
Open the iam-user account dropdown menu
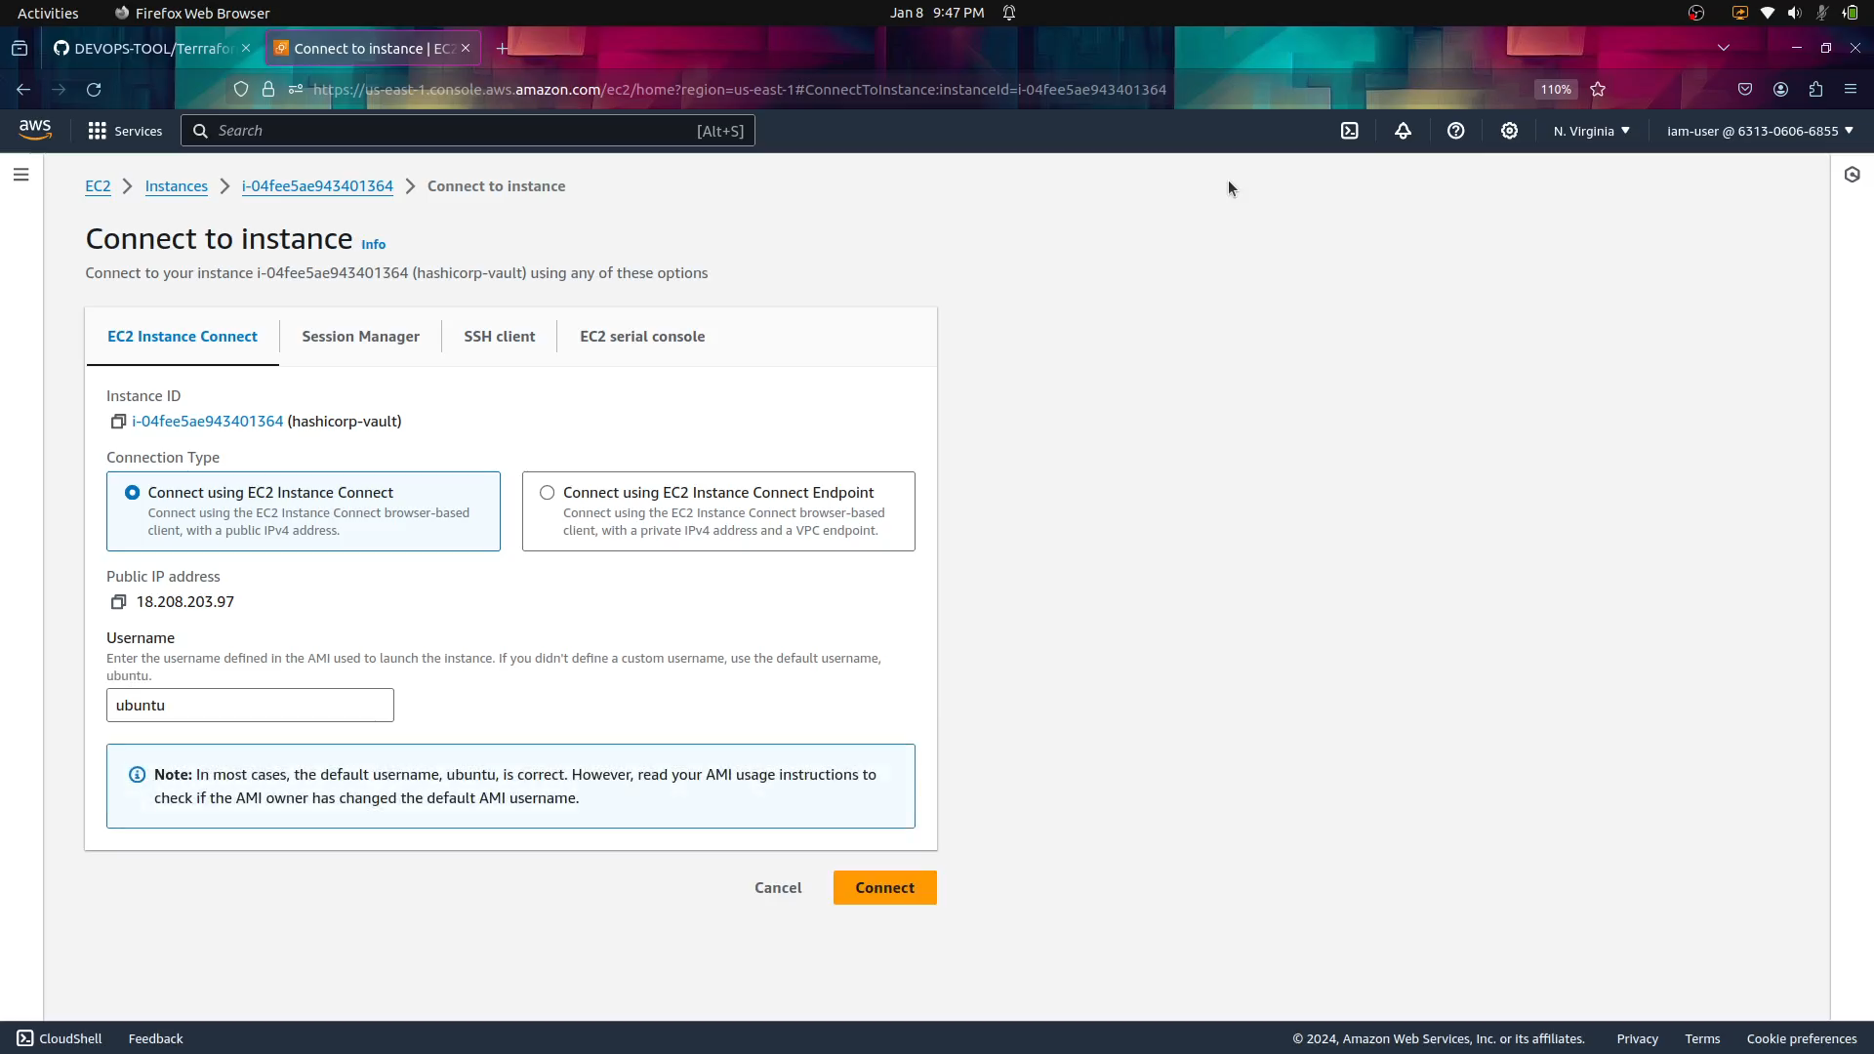[1759, 131]
